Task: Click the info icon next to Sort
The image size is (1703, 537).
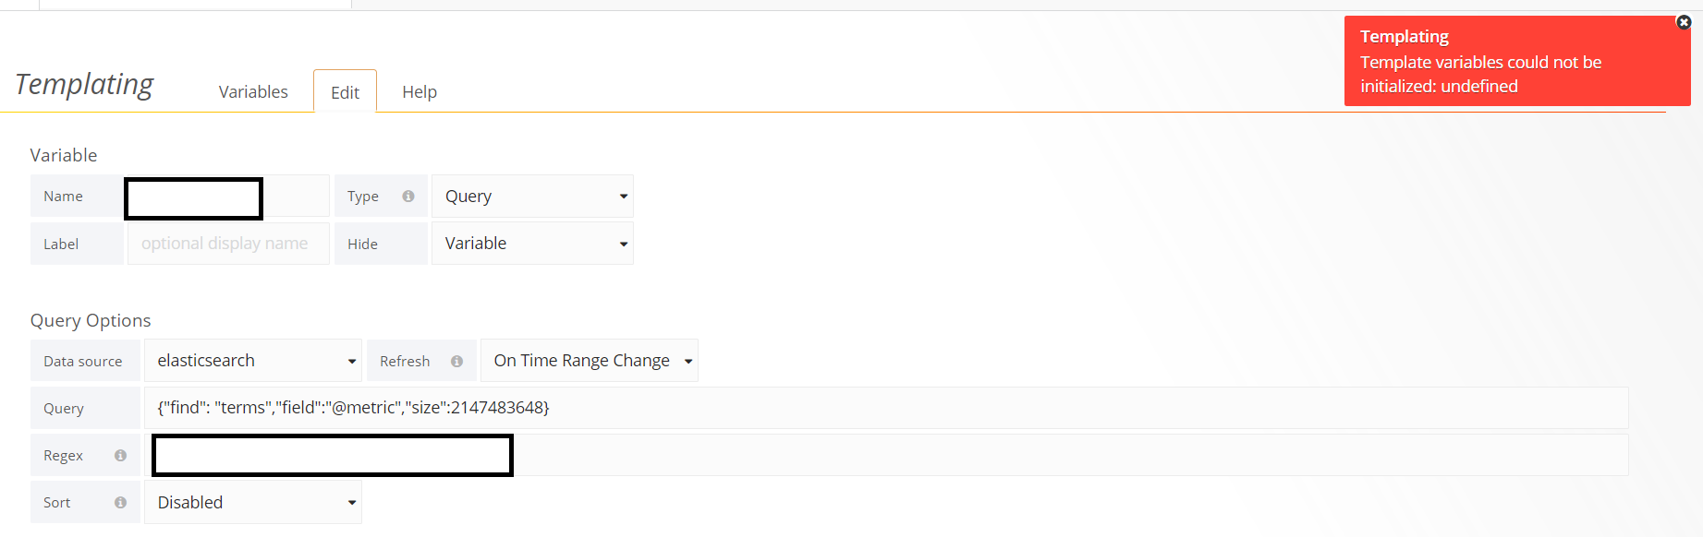Action: coord(120,502)
